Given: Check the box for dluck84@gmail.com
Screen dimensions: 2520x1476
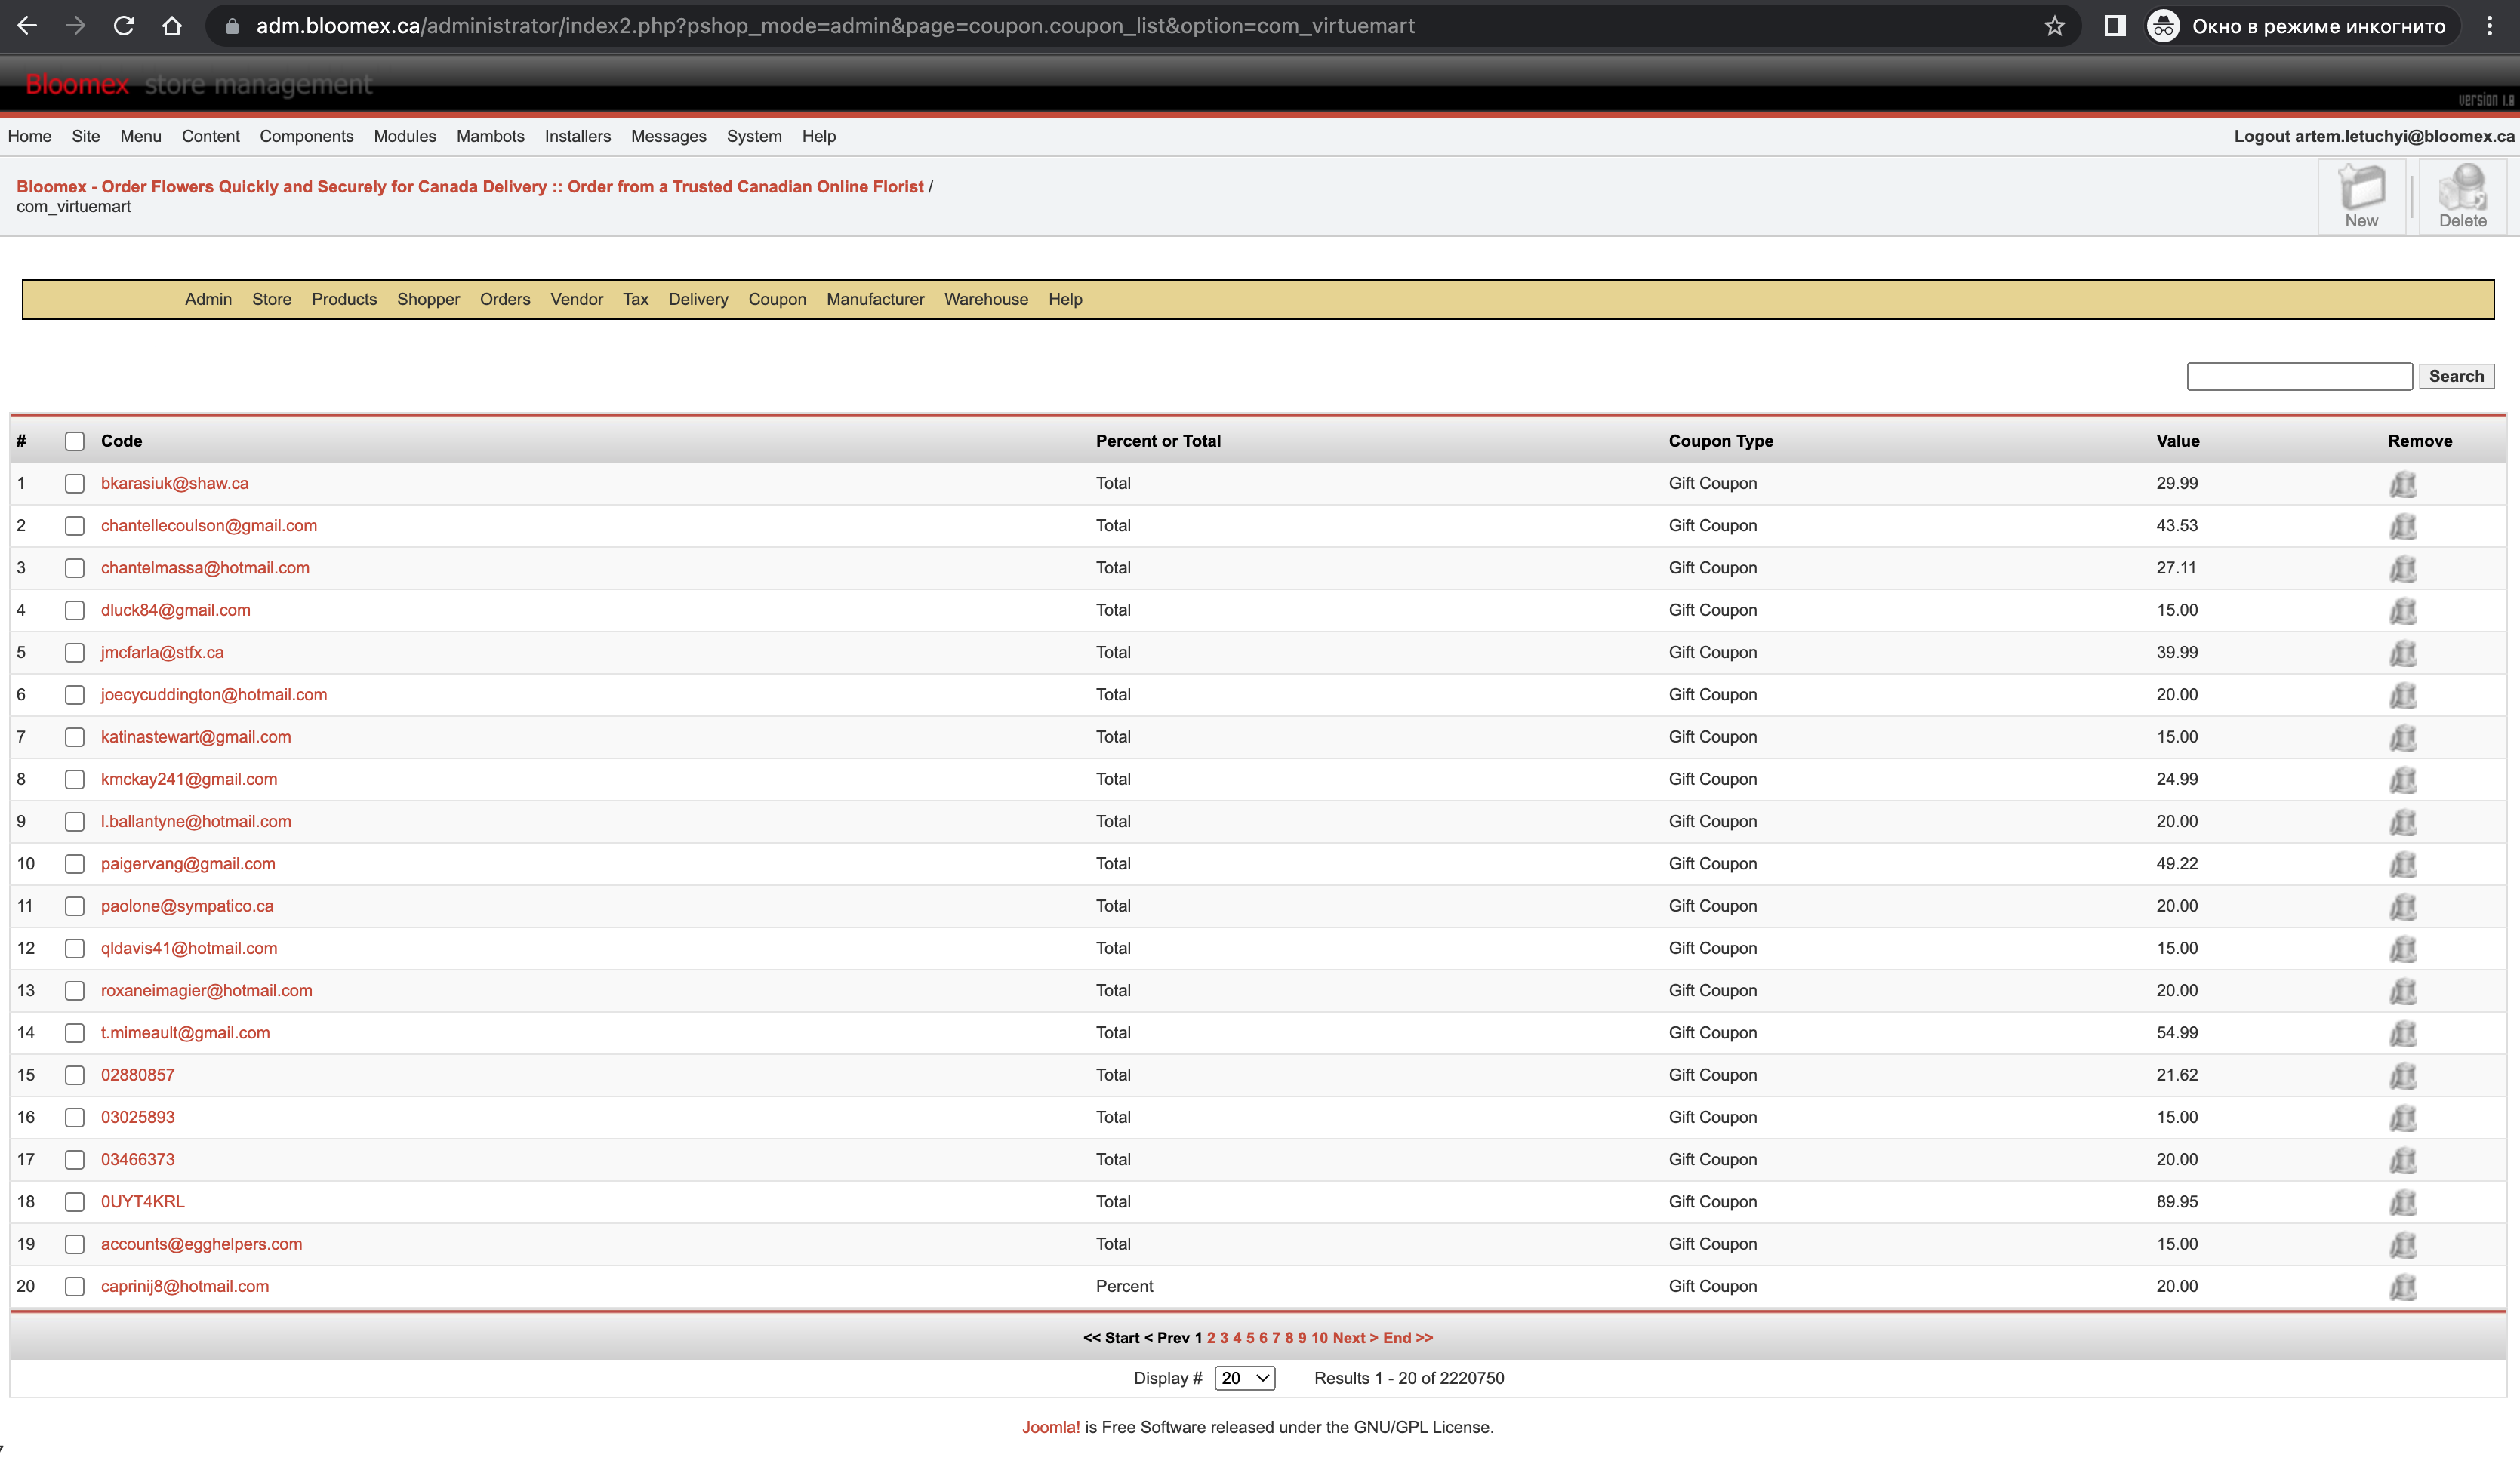Looking at the screenshot, I should pos(75,610).
